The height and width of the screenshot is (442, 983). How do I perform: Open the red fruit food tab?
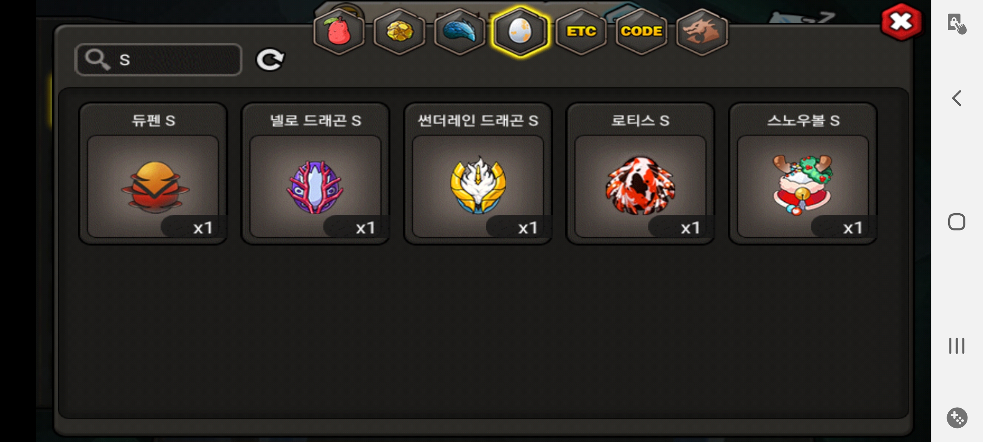click(339, 32)
